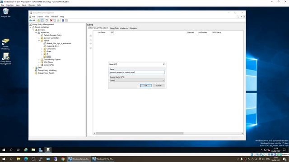Click the move link down arrow
Image resolution: width=289 pixels, height=162 pixels.
[90, 44]
